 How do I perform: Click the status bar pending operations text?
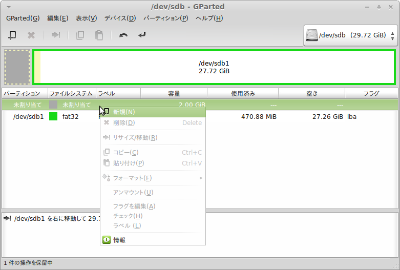[28, 263]
